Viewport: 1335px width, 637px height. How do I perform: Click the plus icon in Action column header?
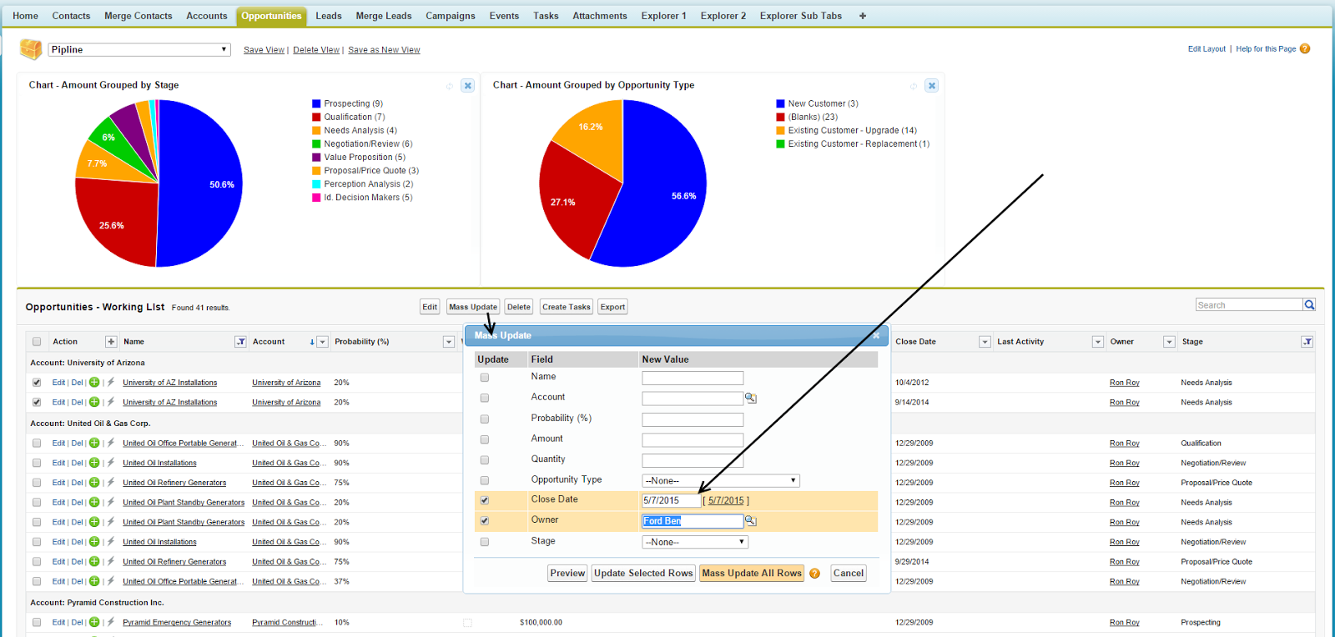pos(111,342)
